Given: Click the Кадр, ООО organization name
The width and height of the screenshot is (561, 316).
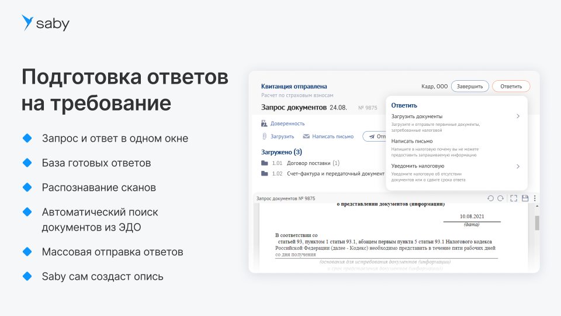Looking at the screenshot, I should [434, 87].
